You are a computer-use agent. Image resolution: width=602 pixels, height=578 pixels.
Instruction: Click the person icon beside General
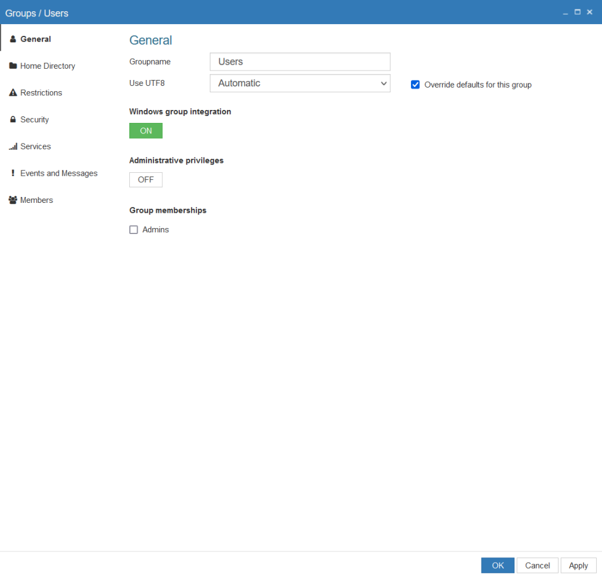pos(12,39)
